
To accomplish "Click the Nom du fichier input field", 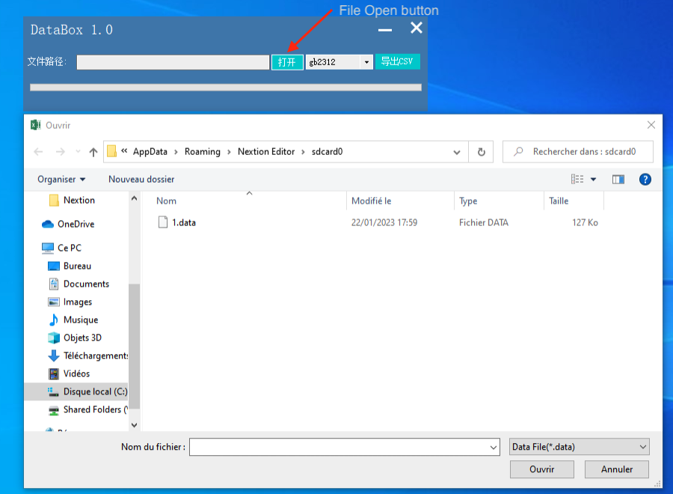I will pyautogui.click(x=339, y=447).
